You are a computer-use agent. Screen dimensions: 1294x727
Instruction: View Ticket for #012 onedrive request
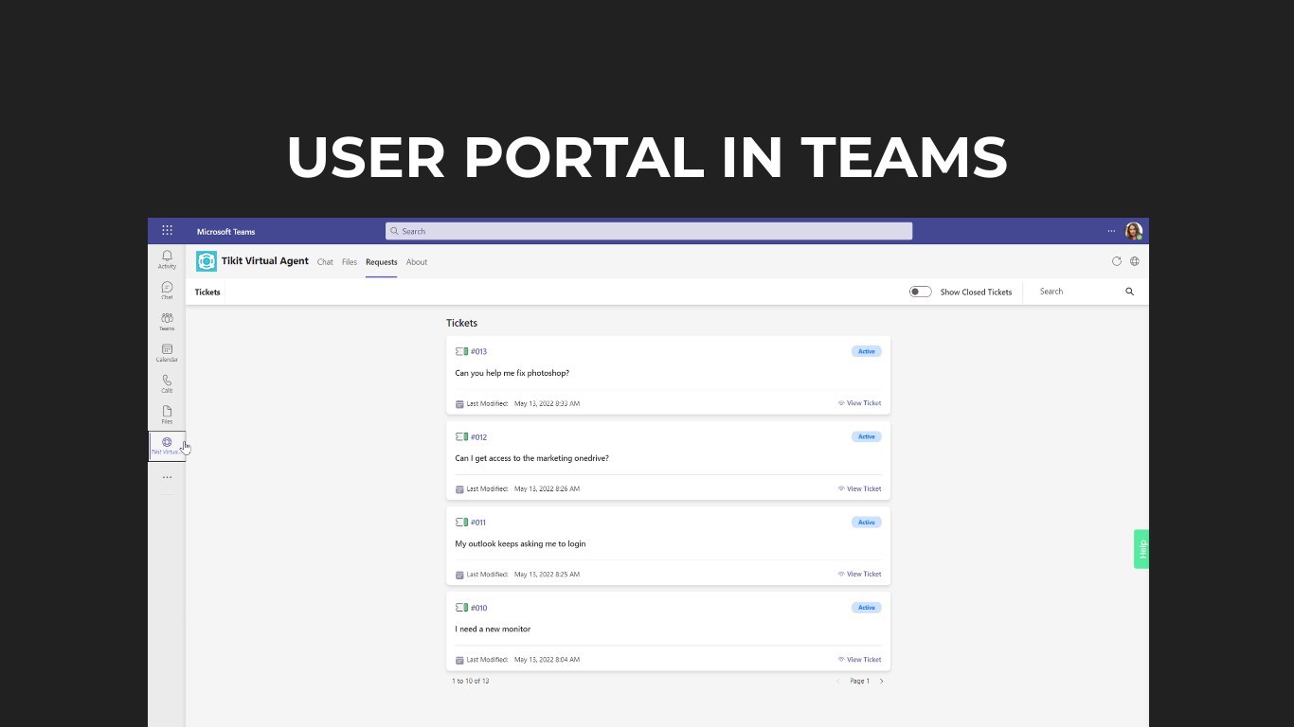pos(859,488)
